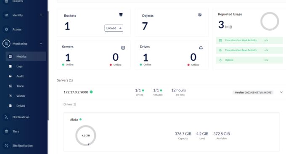
Task: Open the Watch page
Action: coord(21,96)
